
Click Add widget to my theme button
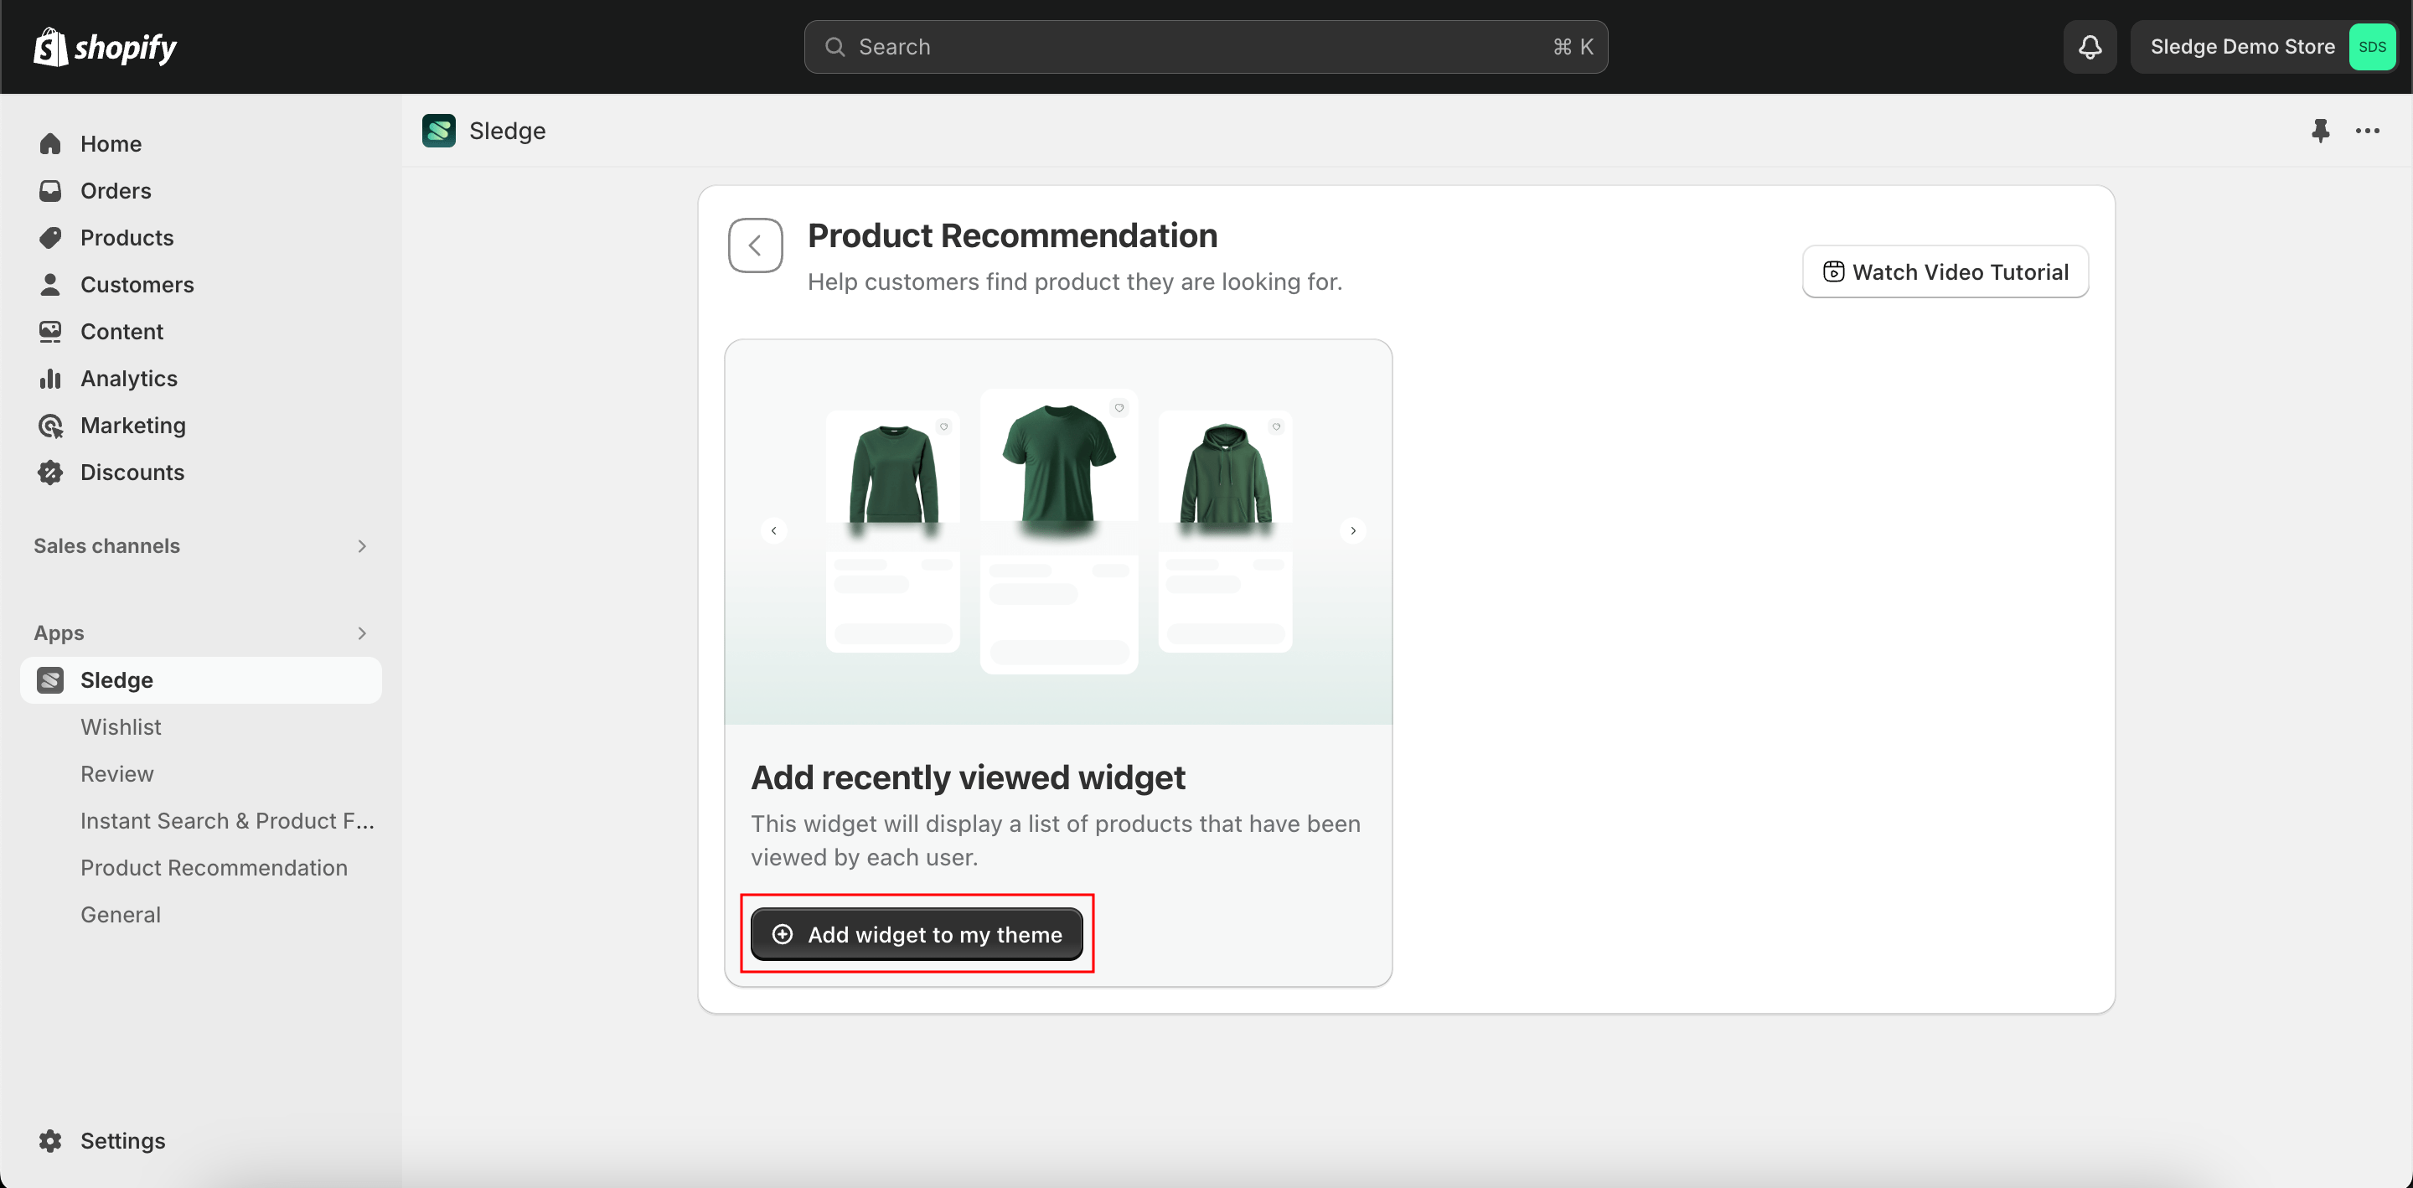pos(917,934)
